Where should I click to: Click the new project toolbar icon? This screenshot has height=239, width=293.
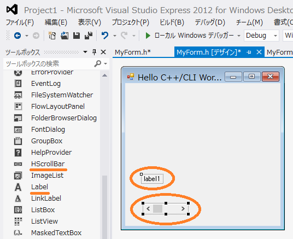point(52,36)
